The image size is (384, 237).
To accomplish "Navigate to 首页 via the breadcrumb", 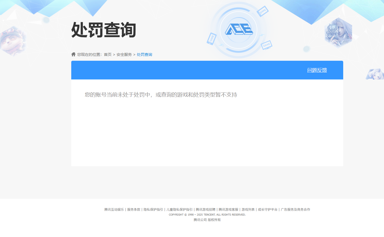I will pos(107,54).
